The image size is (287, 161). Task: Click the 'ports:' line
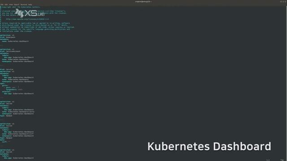[5, 85]
